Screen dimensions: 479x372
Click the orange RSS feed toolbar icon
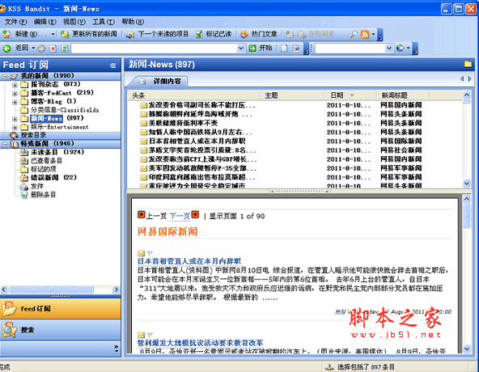coord(365,34)
